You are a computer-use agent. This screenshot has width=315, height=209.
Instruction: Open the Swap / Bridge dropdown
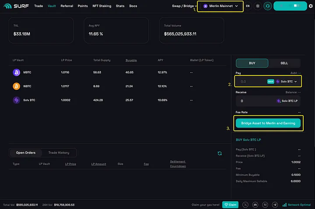(184, 6)
